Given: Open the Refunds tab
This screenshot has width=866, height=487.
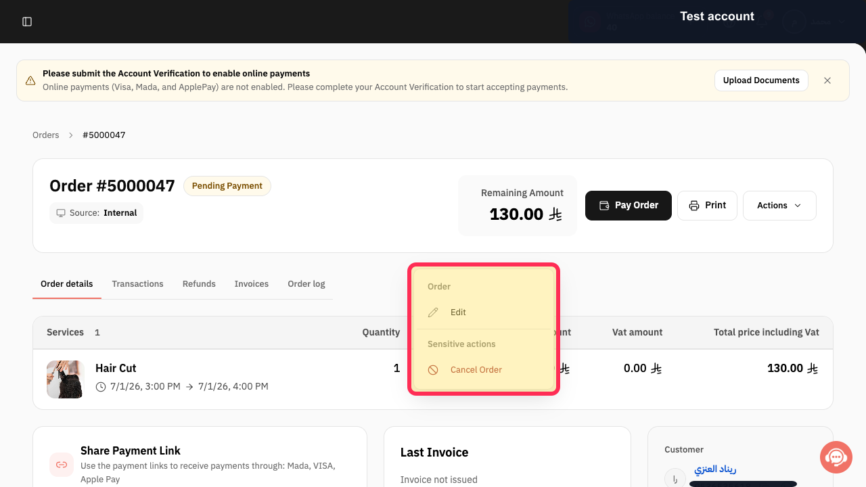Looking at the screenshot, I should tap(199, 284).
